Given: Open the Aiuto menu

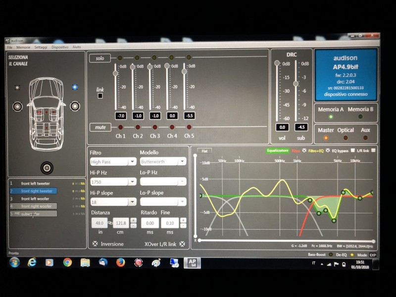Looking at the screenshot, I should click(77, 47).
